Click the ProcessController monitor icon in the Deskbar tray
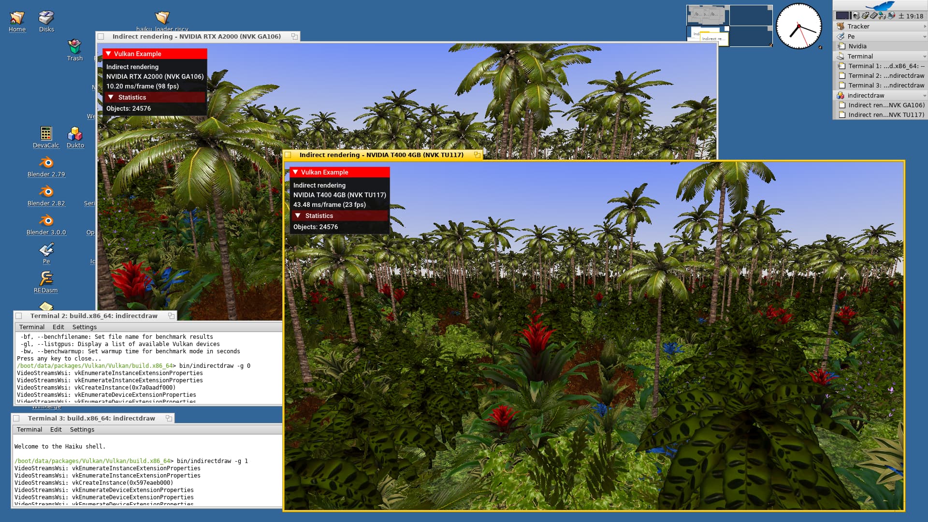The image size is (928, 522). (891, 16)
